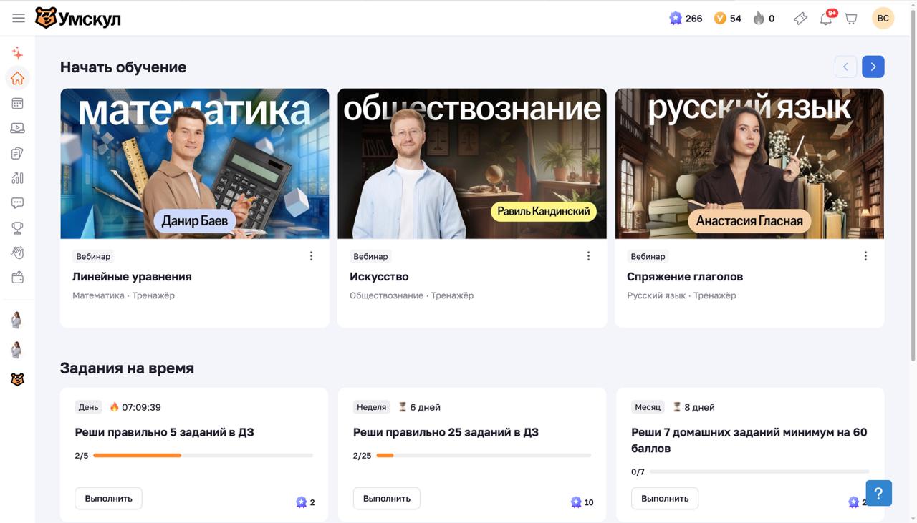Screen dimensions: 917x523
Task: Click Выполнить for the monthly homework challenge
Action: [x=665, y=499]
